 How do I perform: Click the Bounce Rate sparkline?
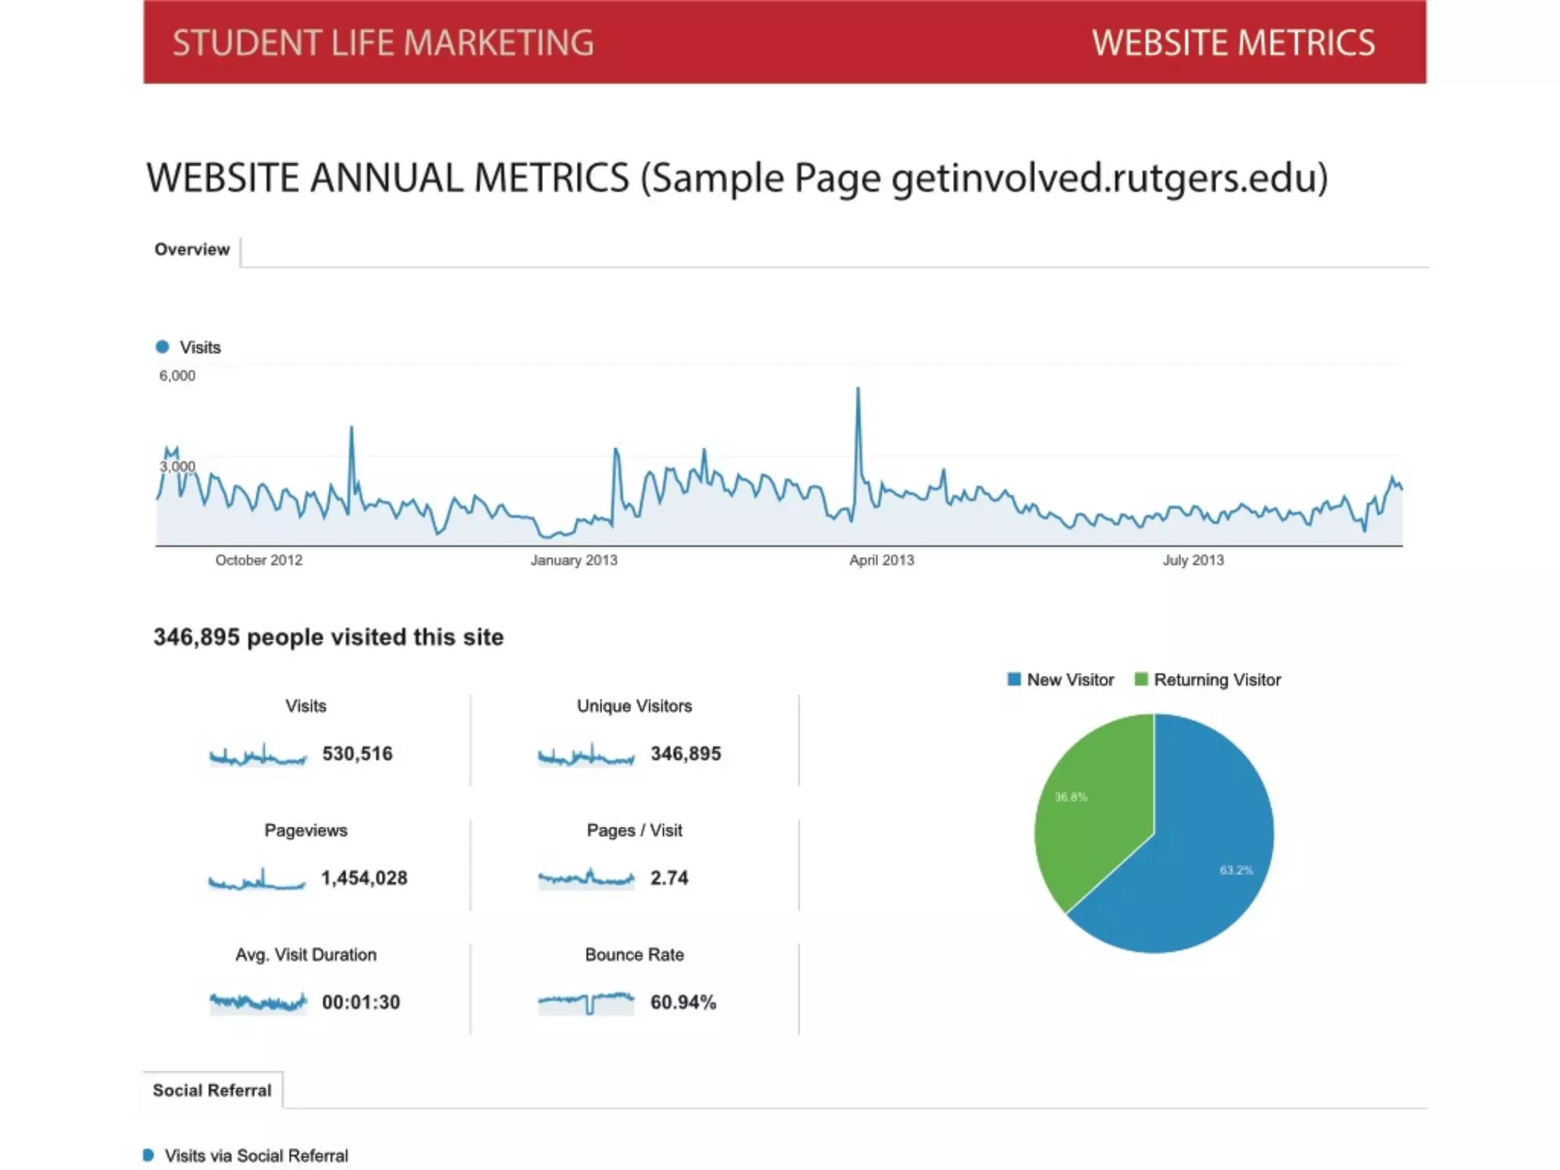click(586, 1002)
